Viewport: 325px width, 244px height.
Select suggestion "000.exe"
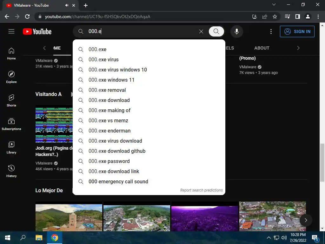(x=149, y=49)
